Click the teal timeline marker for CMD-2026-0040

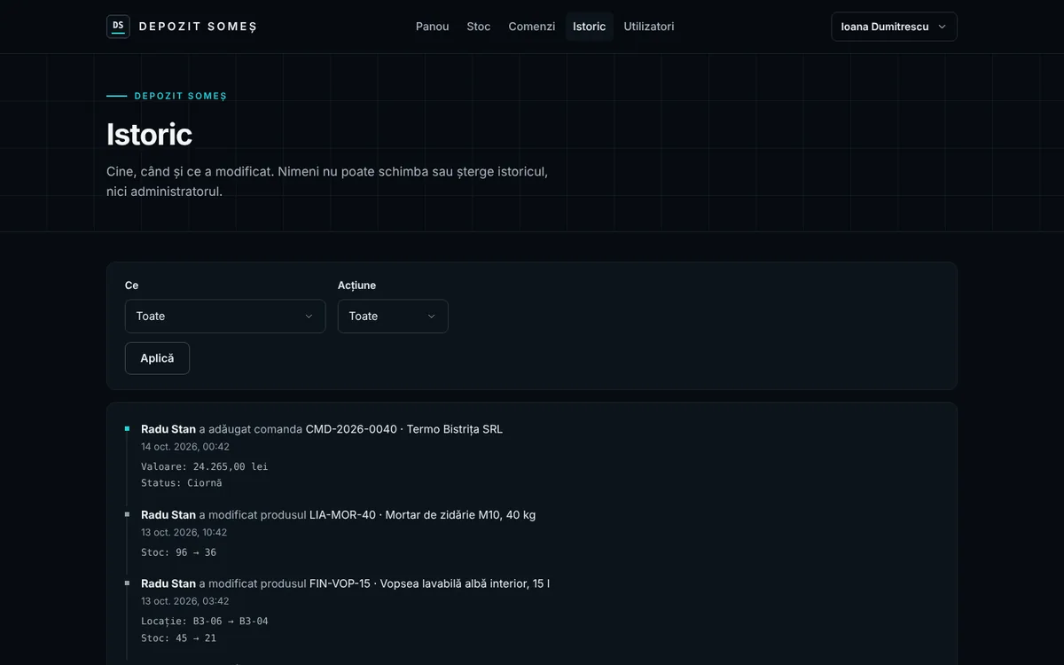click(x=127, y=428)
